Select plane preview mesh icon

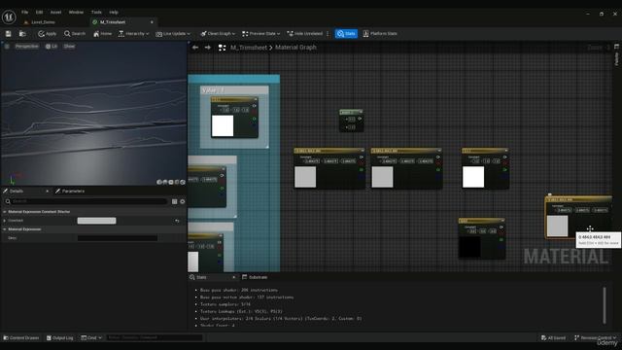coord(171,182)
